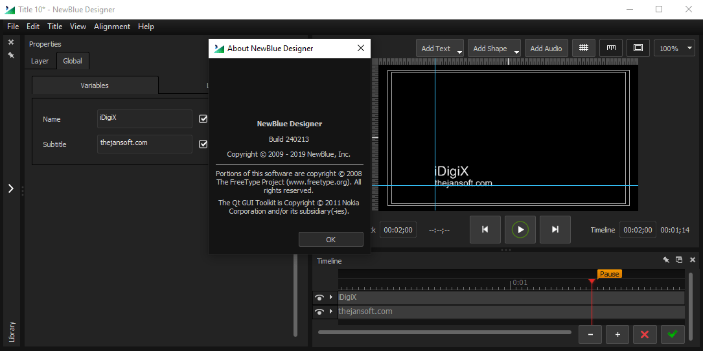Click the timeline horizontal scrollbar
The height and width of the screenshot is (351, 703).
pyautogui.click(x=444, y=332)
